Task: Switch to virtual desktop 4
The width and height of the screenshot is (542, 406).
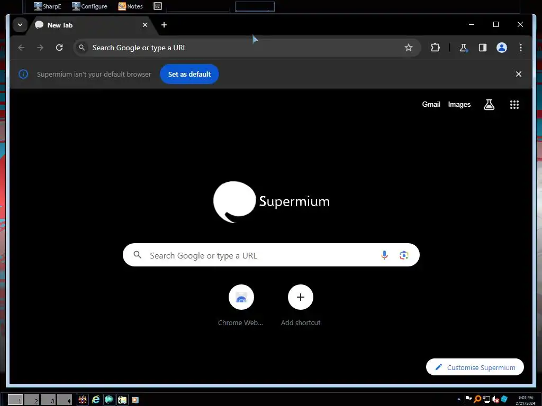Action: (x=65, y=400)
